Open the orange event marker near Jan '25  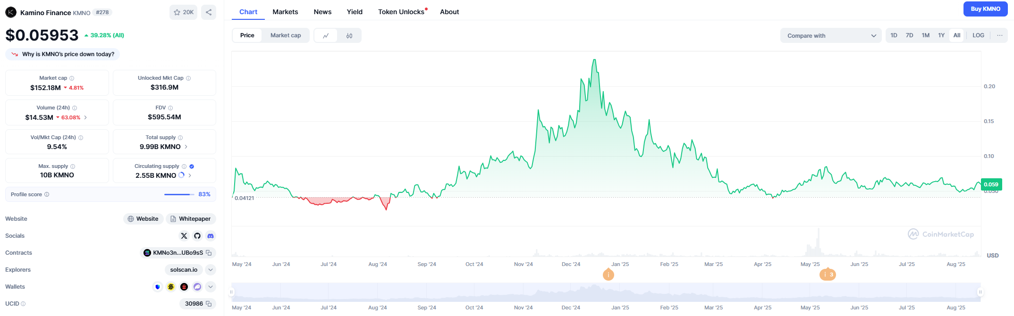[x=608, y=274]
